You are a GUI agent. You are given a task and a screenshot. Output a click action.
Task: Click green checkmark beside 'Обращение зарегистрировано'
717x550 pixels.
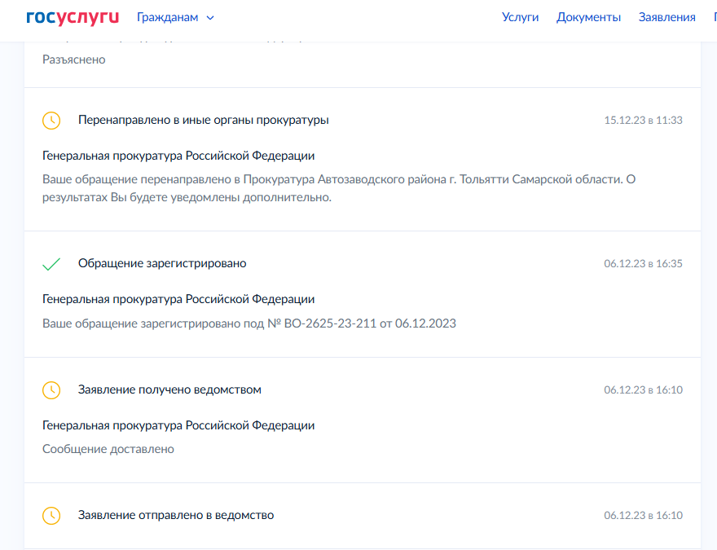(51, 264)
